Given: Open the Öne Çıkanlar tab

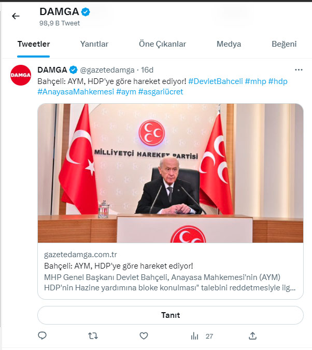Looking at the screenshot, I should point(162,44).
